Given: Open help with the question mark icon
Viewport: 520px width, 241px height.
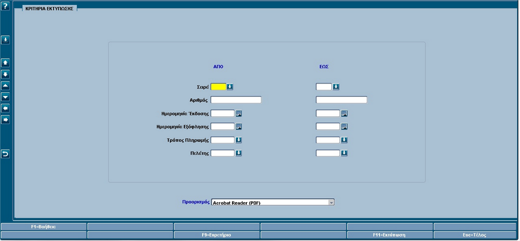Looking at the screenshot, I should tap(5, 6).
